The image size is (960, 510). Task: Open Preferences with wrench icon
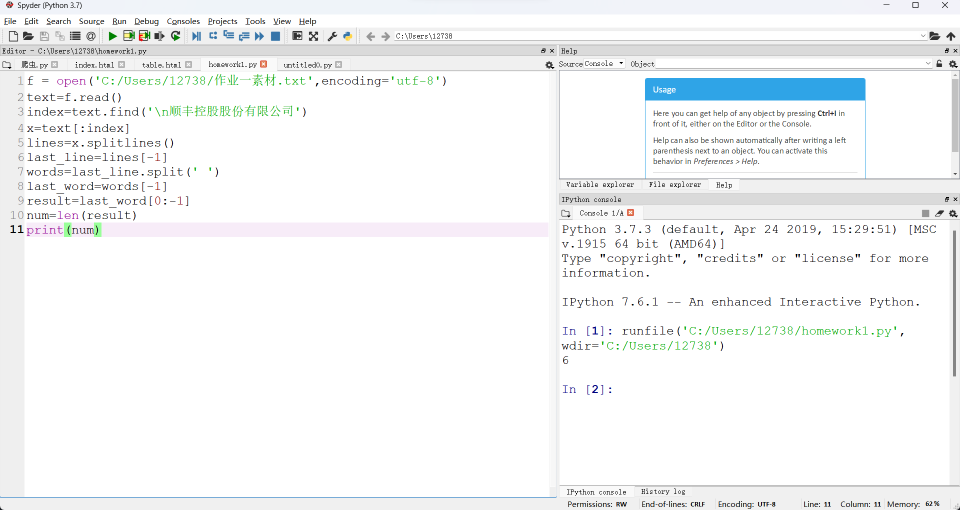pos(332,36)
